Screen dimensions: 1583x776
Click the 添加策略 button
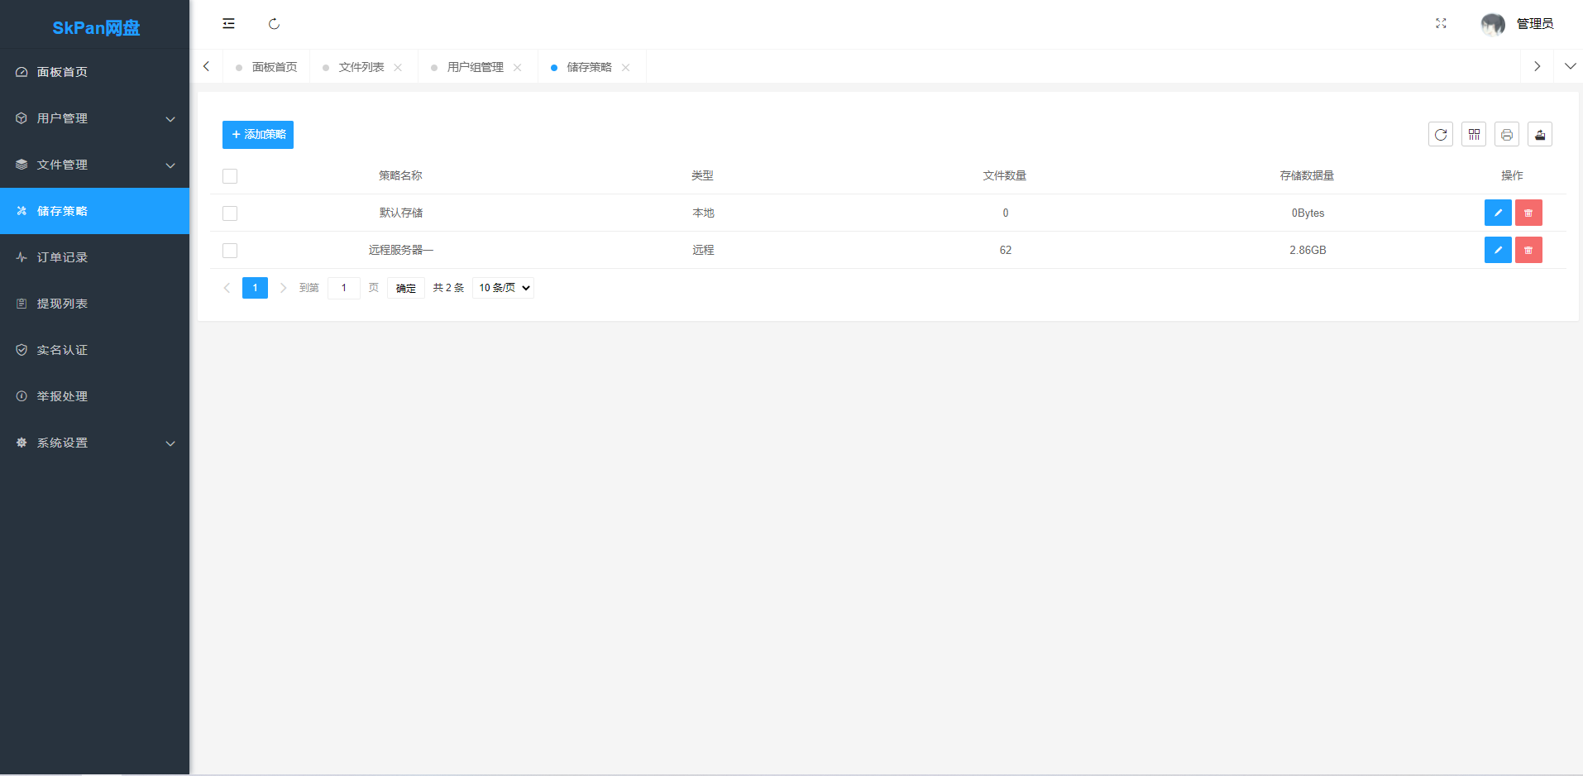pyautogui.click(x=258, y=135)
